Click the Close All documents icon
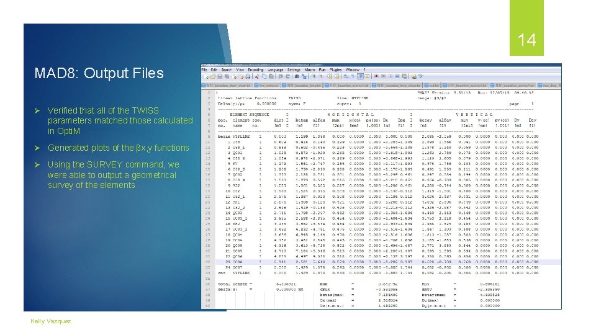This screenshot has height=335, width=596. pos(242,76)
